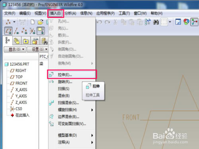This screenshot has height=149, width=199.
Task: Click the Copy icon in the toolbar
Action: 124,22
